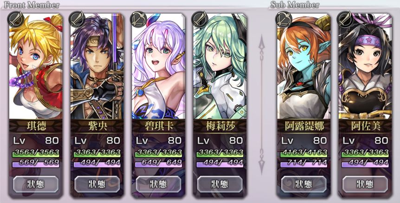
Task: Open 紫央's 狀態 status button
Action: pos(97,184)
